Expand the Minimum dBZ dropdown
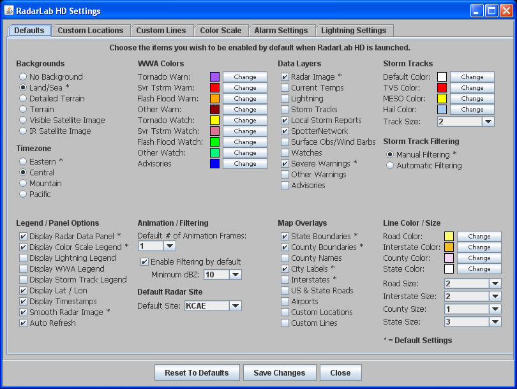The image size is (517, 389). (x=223, y=275)
